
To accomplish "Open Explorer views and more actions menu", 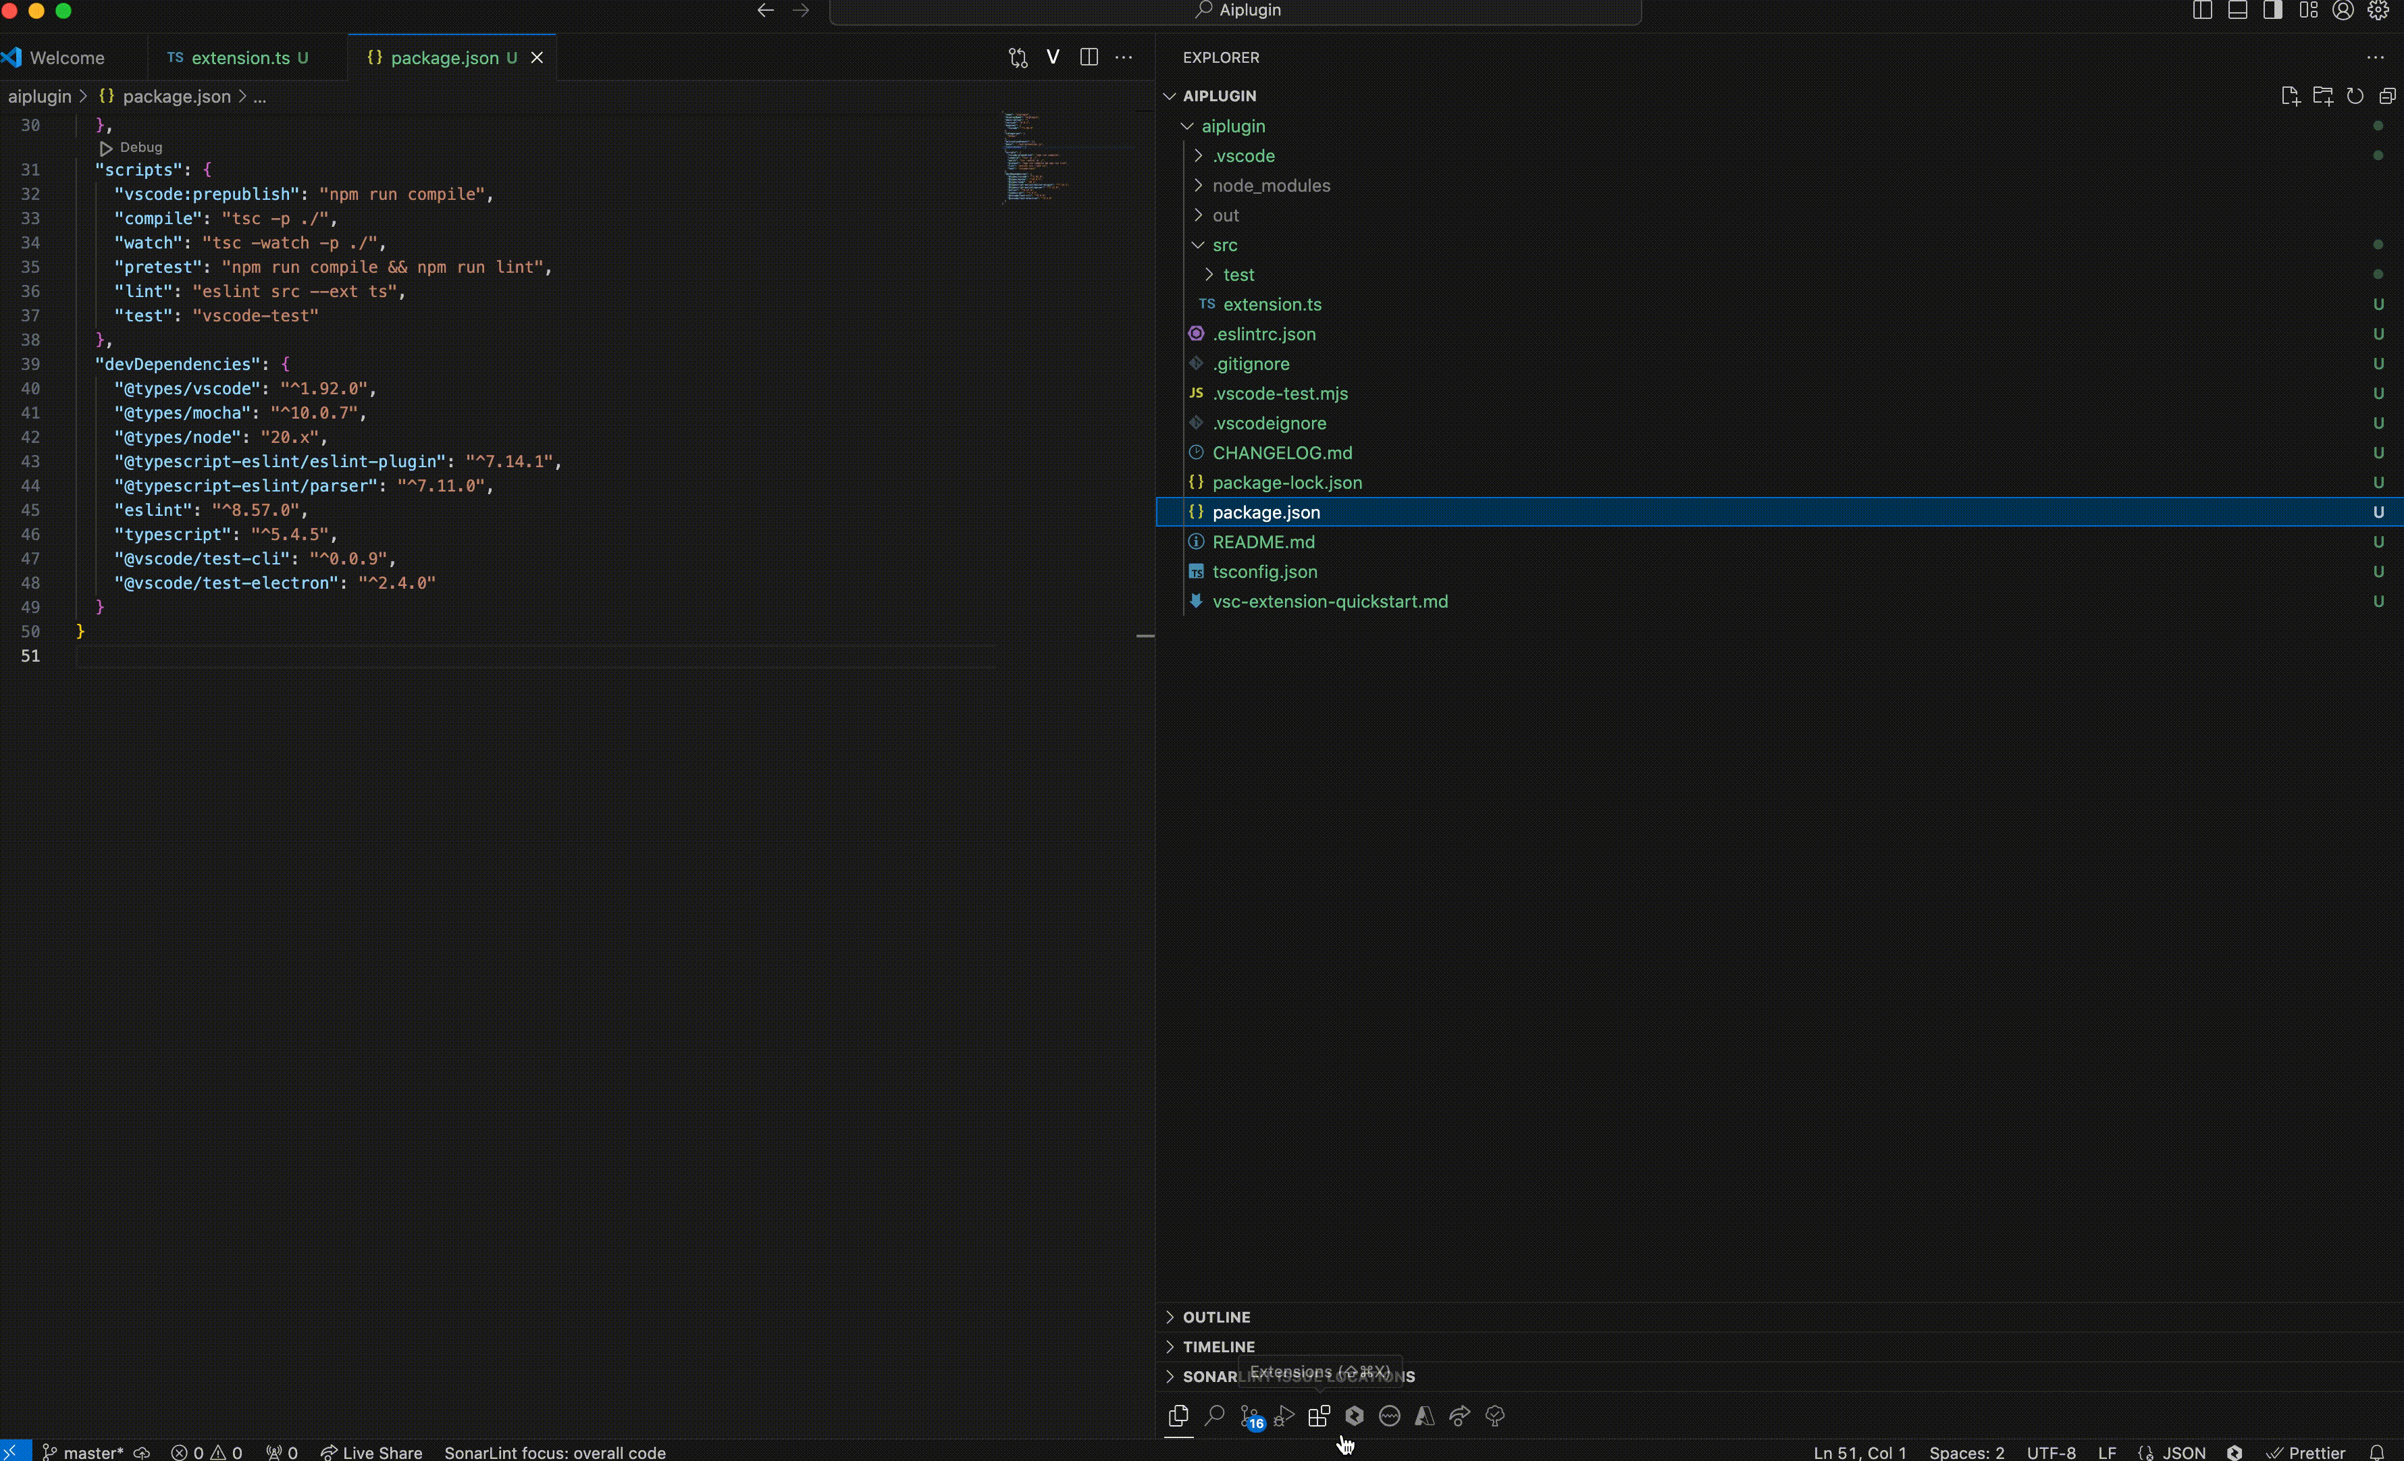I will pos(2375,57).
